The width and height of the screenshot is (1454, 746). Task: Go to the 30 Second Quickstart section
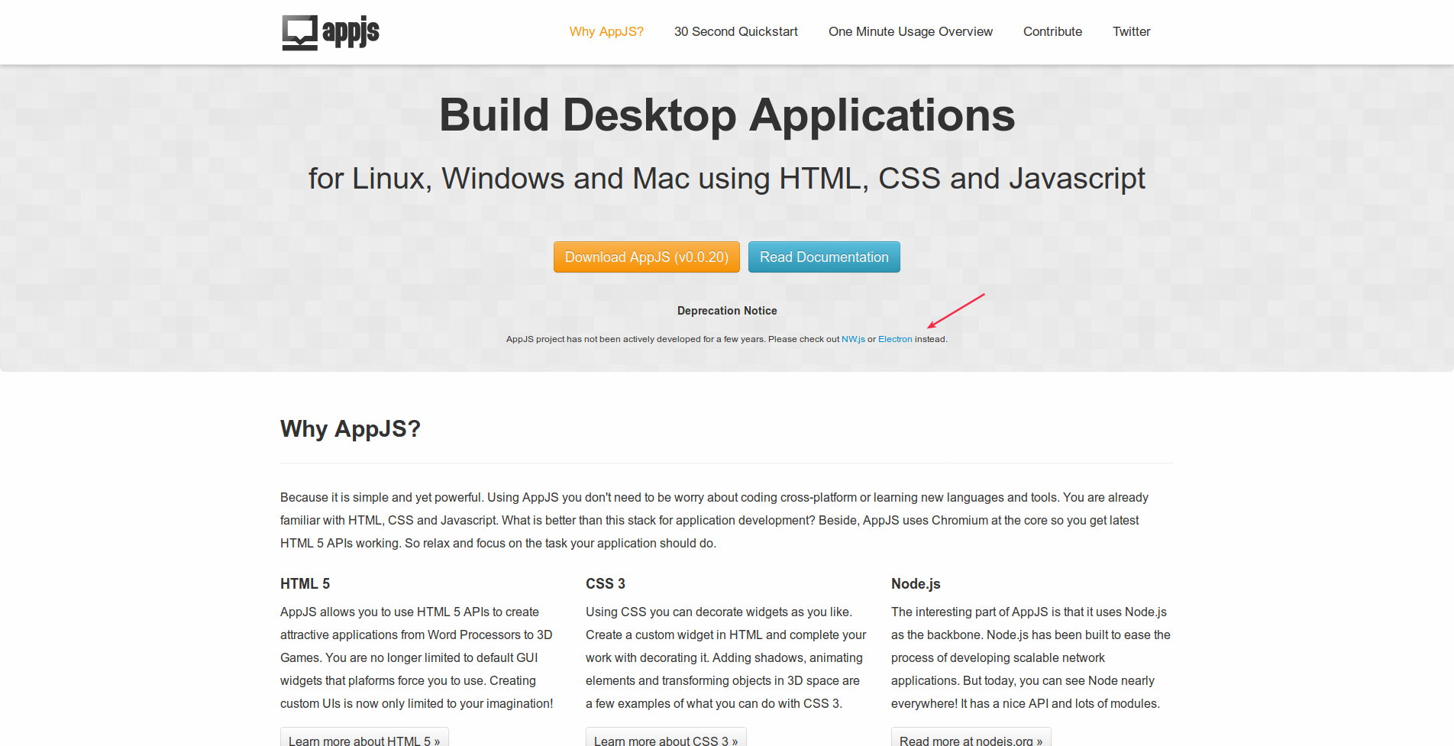(x=735, y=31)
